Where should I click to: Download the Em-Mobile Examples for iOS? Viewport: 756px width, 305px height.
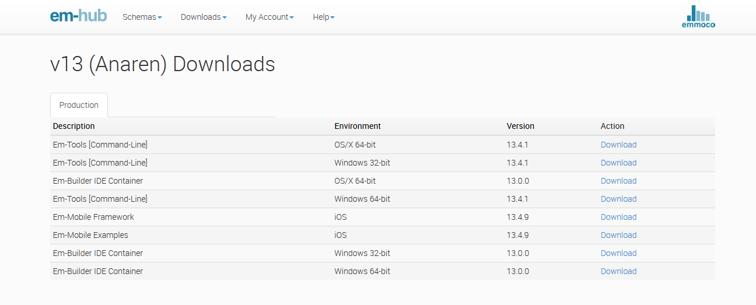click(618, 235)
